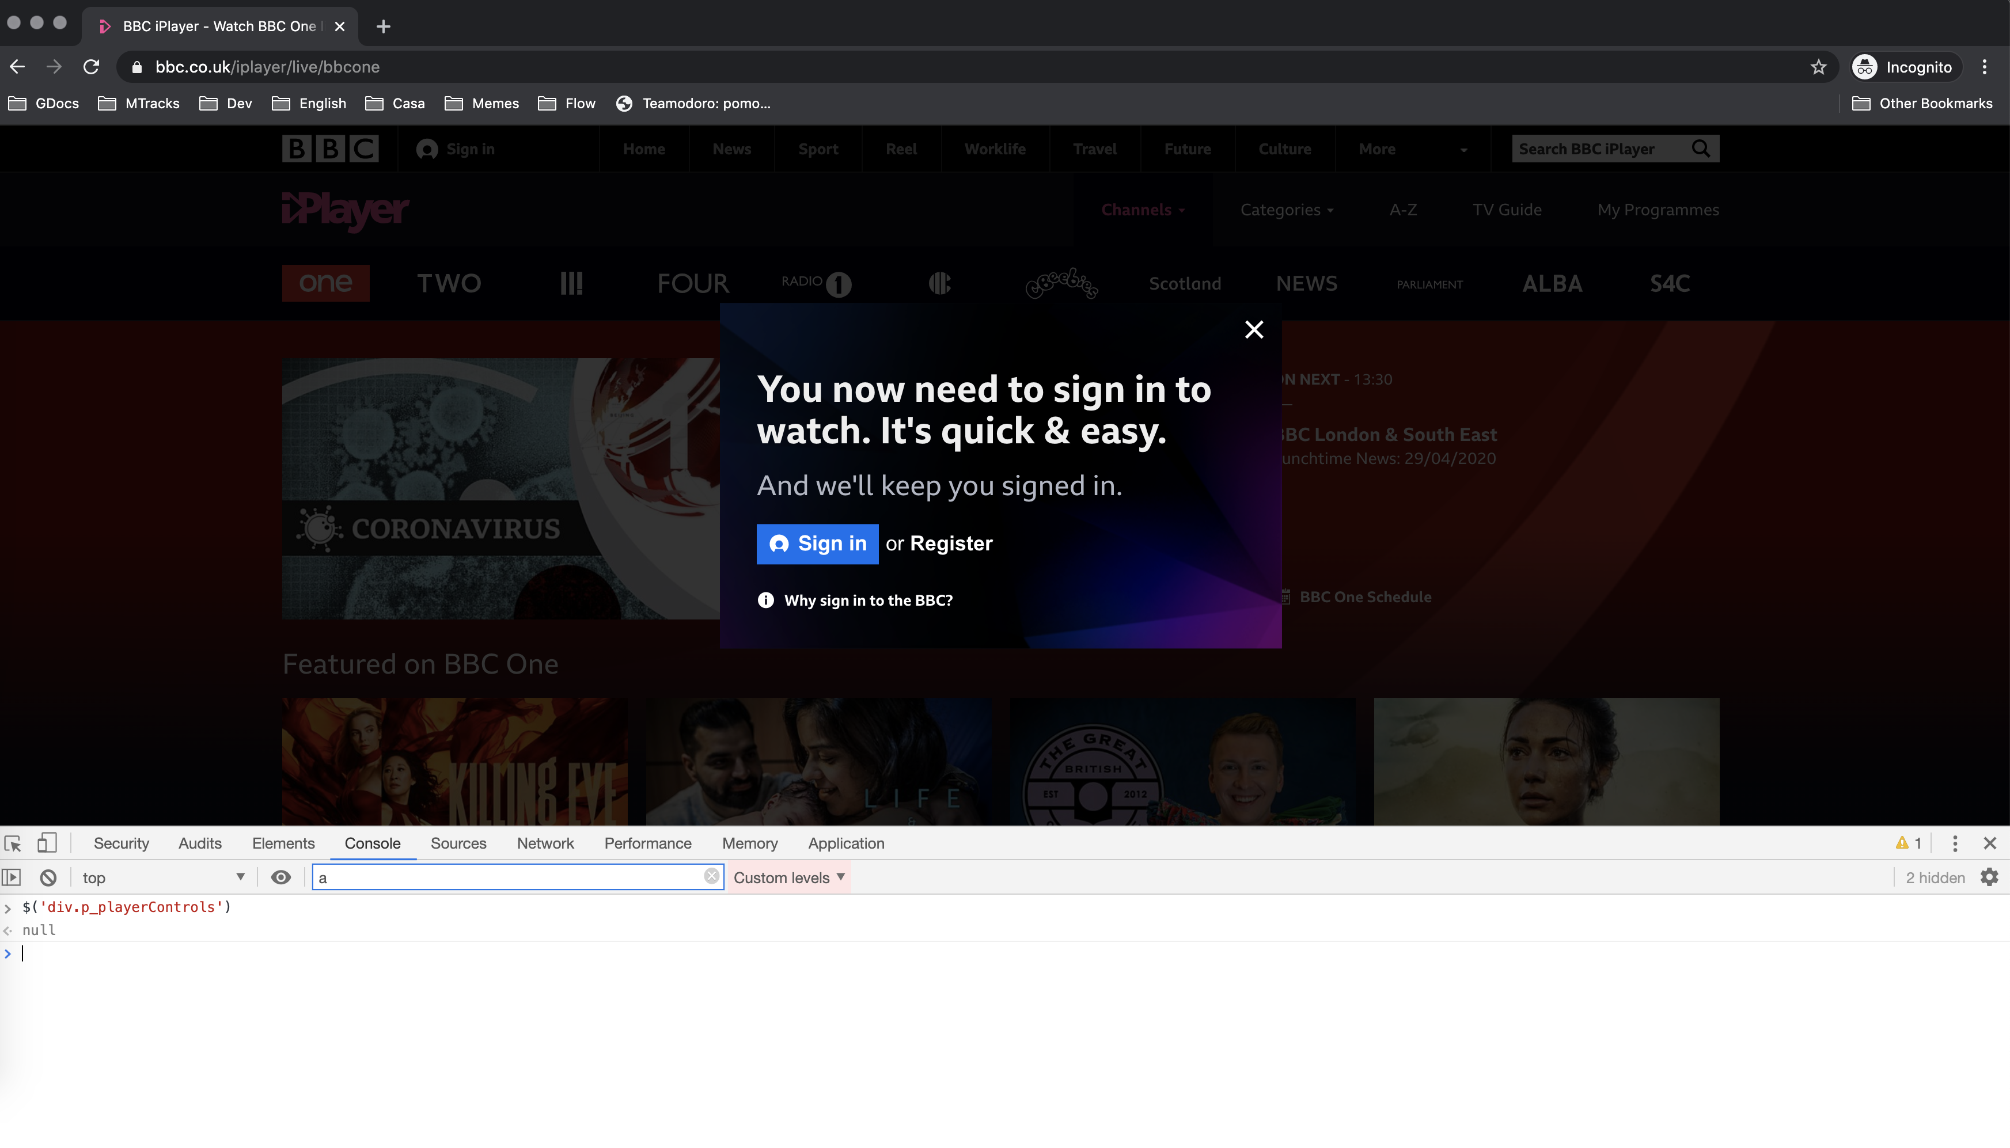Switch to the Network tab
The image size is (2010, 1148).
coord(545,843)
